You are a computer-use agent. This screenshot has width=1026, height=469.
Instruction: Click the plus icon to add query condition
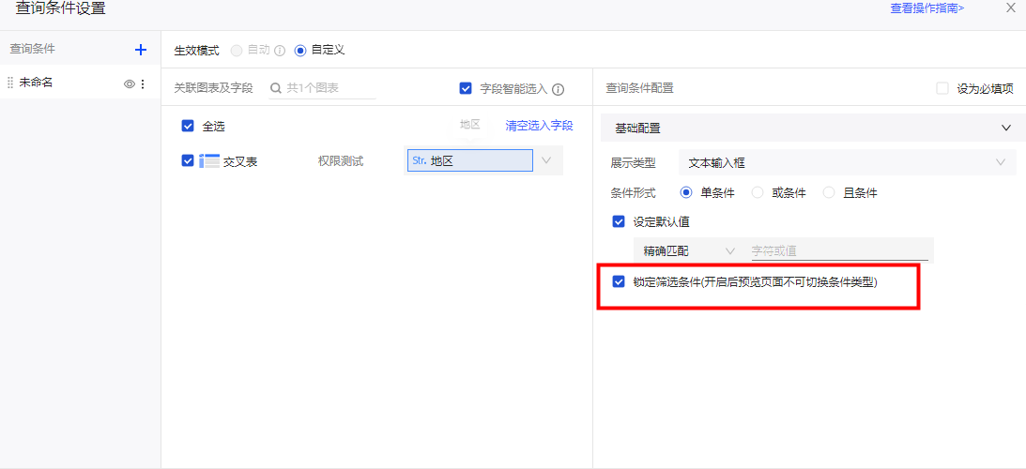coord(141,50)
